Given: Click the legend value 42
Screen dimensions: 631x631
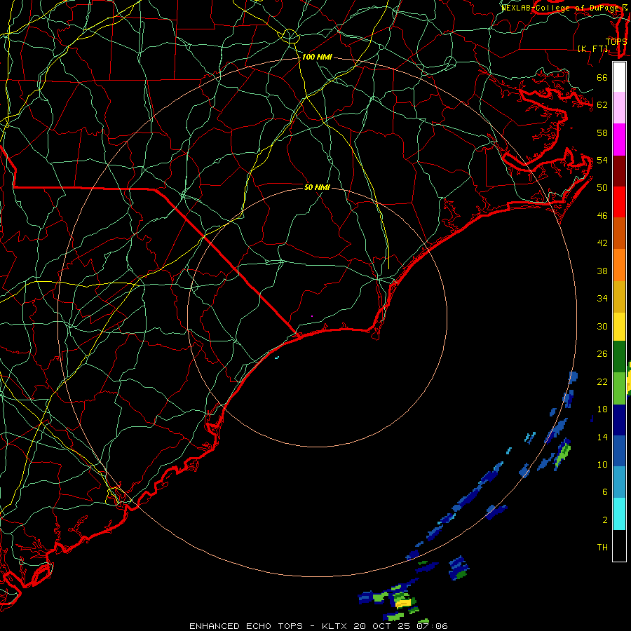Looking at the screenshot, I should click(x=602, y=243).
